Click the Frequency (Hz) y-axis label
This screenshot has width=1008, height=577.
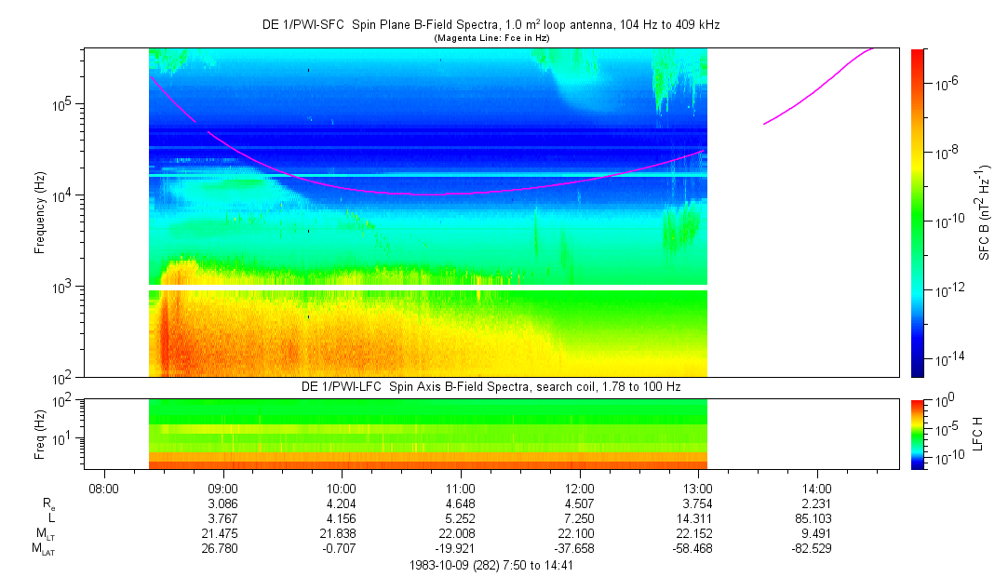[x=40, y=212]
